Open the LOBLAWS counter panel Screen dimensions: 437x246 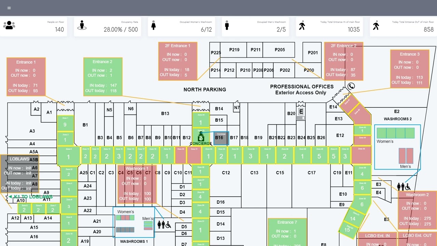pos(19,174)
